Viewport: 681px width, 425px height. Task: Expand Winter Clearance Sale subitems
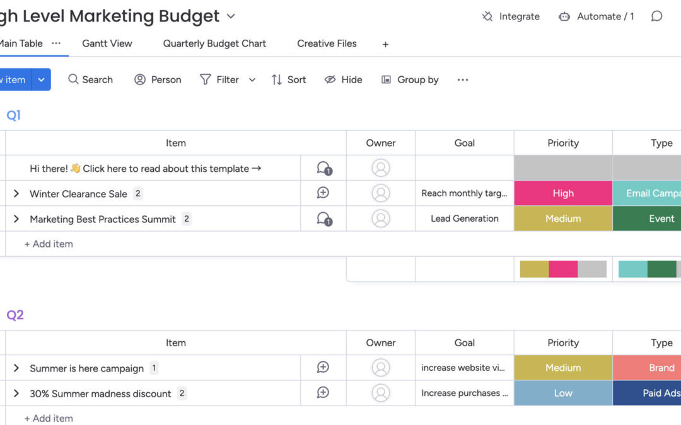pos(16,194)
